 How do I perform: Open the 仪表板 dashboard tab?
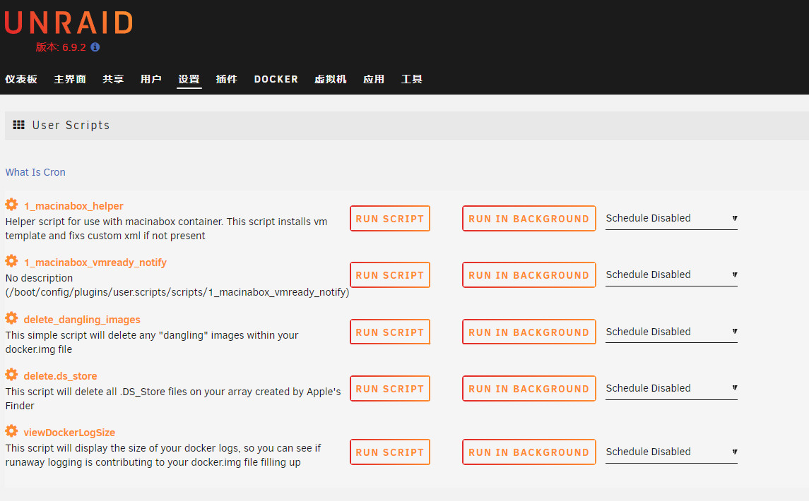(21, 79)
